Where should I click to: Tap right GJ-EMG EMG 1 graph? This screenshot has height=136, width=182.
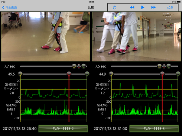(144, 110)
